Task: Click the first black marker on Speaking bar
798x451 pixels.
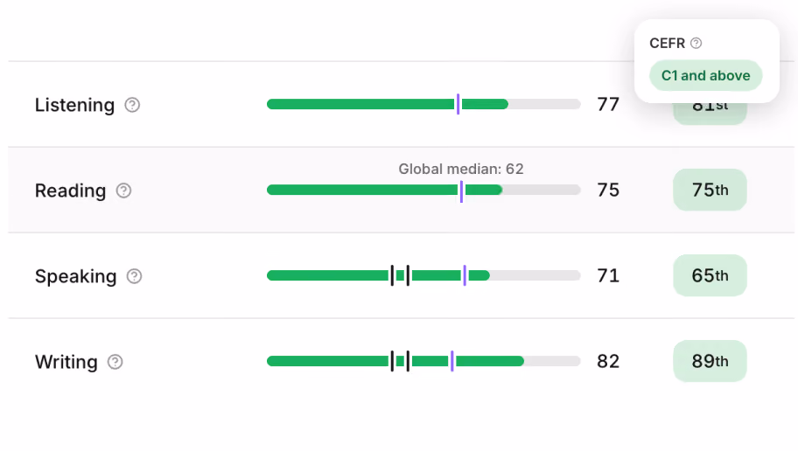Action: pyautogui.click(x=392, y=275)
